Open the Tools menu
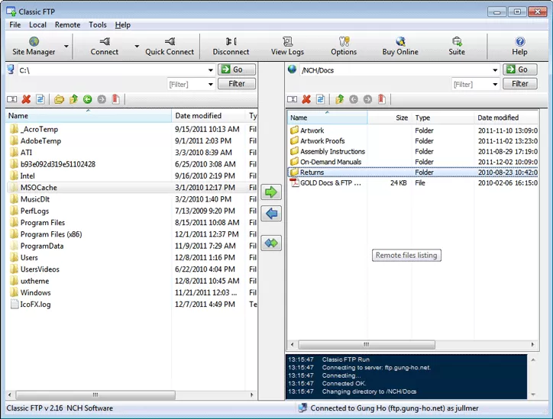The width and height of the screenshot is (553, 419). pyautogui.click(x=98, y=24)
